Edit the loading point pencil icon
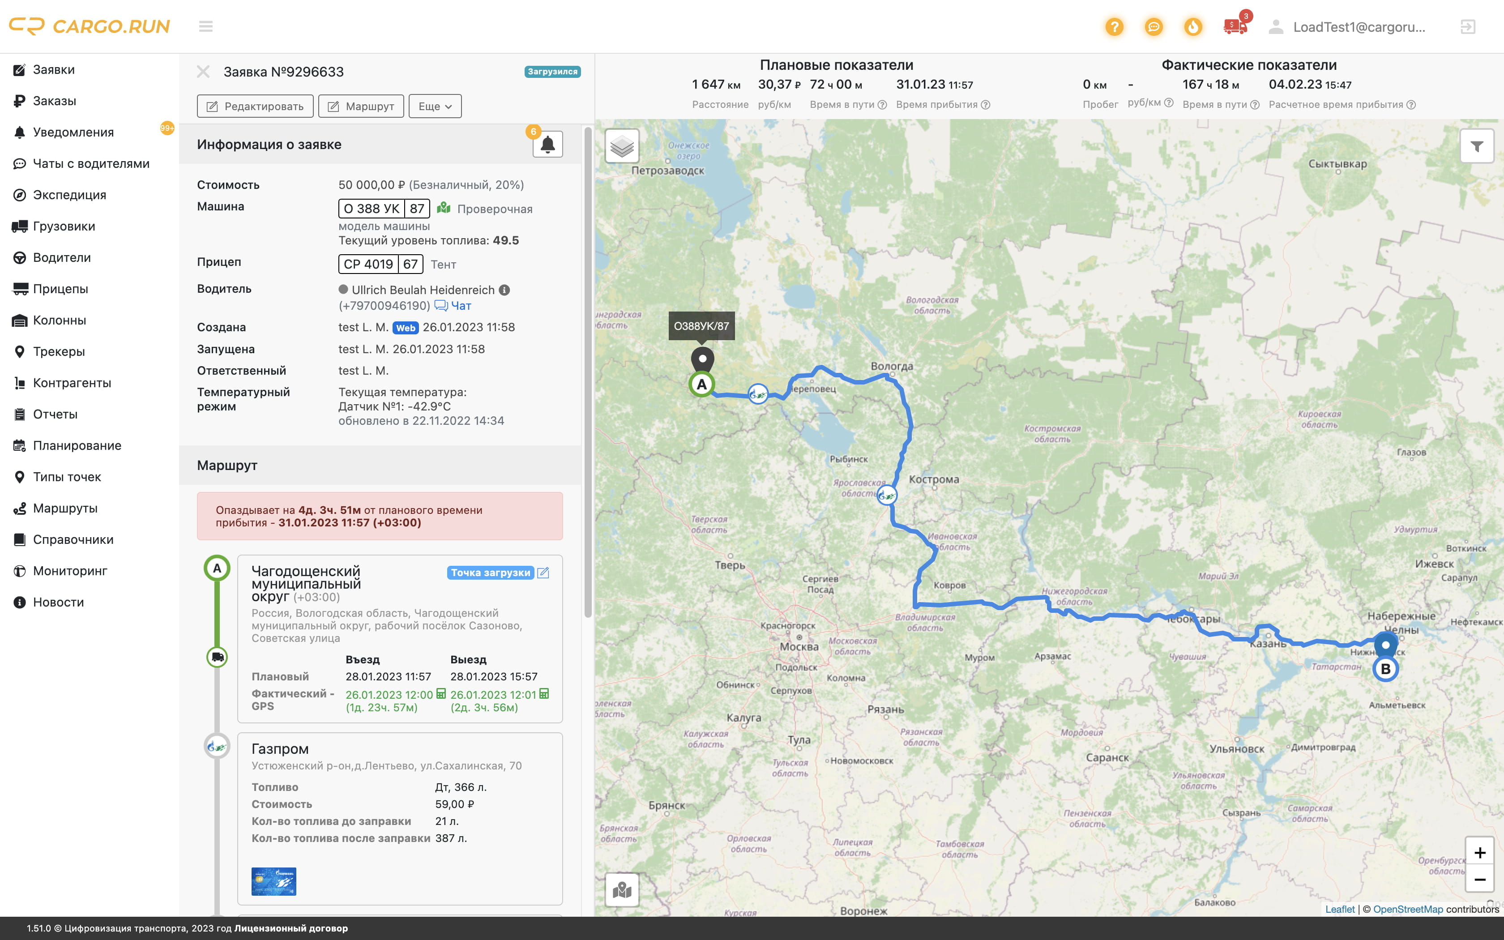Screen dimensions: 1504x940 click(543, 573)
